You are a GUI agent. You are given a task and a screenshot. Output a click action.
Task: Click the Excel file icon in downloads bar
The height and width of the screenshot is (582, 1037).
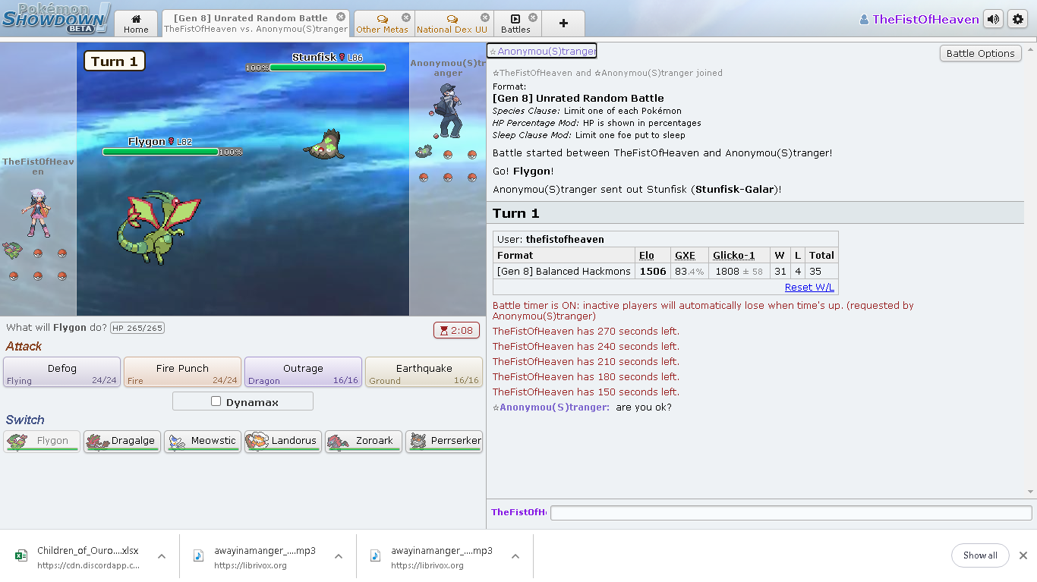(x=21, y=555)
